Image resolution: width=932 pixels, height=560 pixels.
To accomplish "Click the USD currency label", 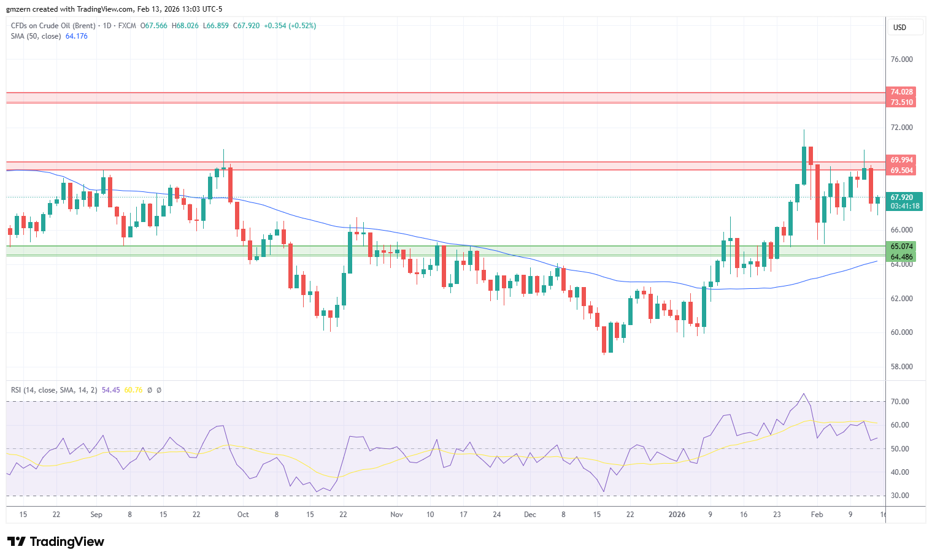I will tap(899, 27).
